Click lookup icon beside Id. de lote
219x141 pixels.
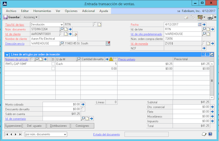(204, 29)
